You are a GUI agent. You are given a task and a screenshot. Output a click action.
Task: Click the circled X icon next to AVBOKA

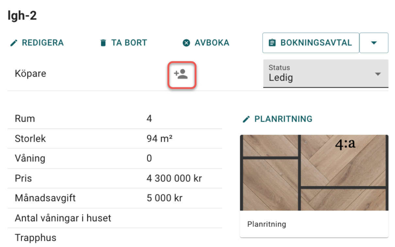click(x=186, y=42)
